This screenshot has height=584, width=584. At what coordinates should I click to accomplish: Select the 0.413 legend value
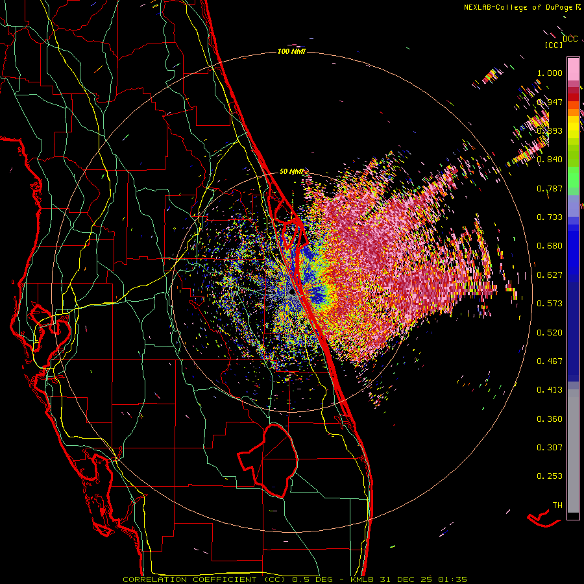[550, 389]
